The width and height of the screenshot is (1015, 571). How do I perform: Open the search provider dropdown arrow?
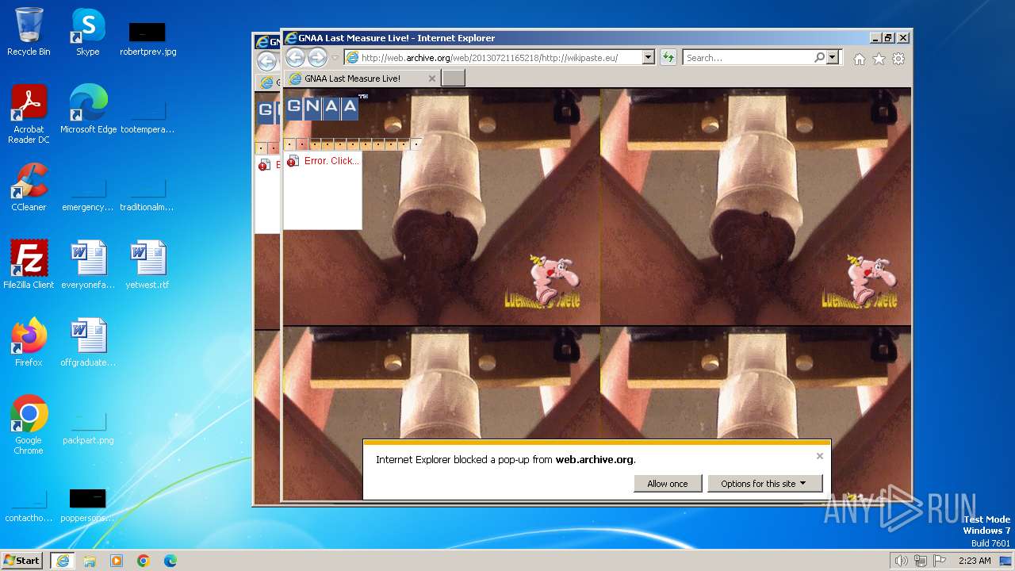point(832,57)
